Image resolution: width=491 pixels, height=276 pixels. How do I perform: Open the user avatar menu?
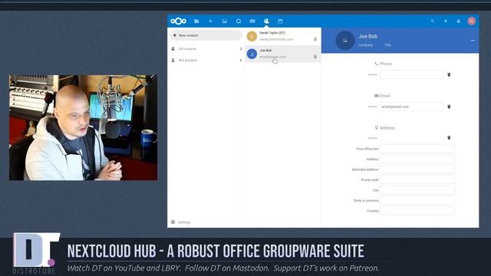point(471,21)
